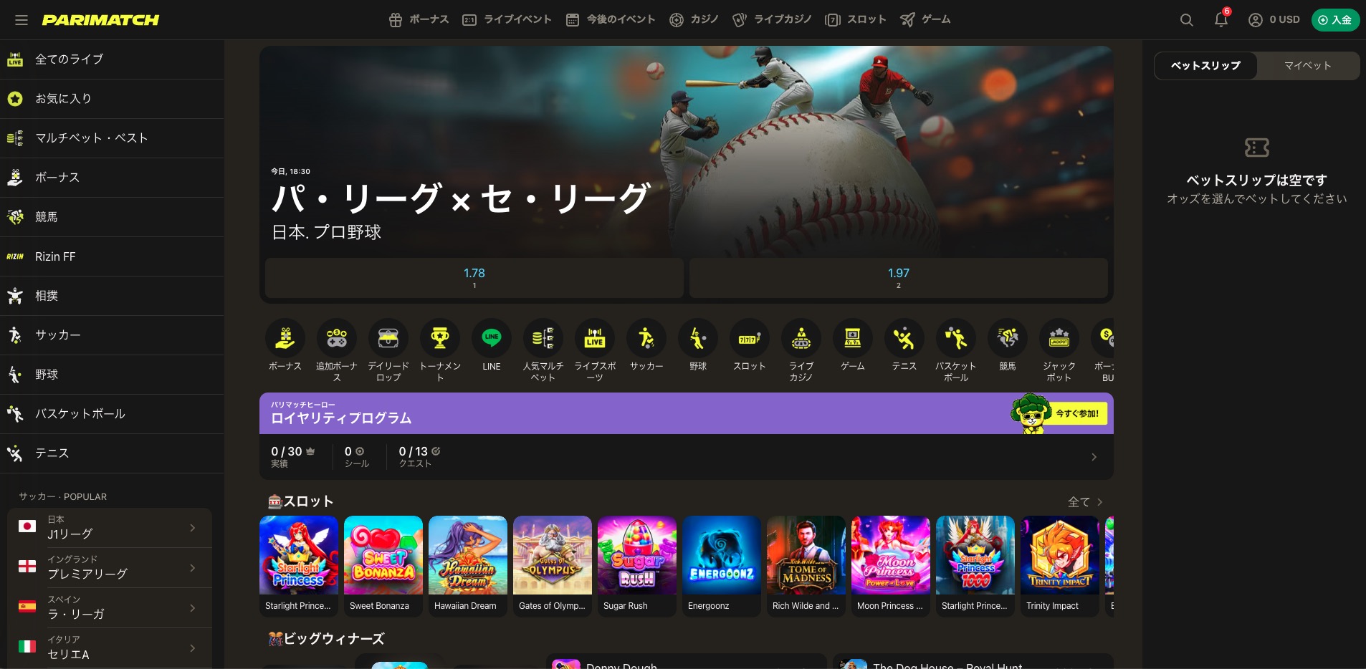Click 人気マルチベット shortcut icon
Screen dimensions: 1366x669
pos(543,338)
